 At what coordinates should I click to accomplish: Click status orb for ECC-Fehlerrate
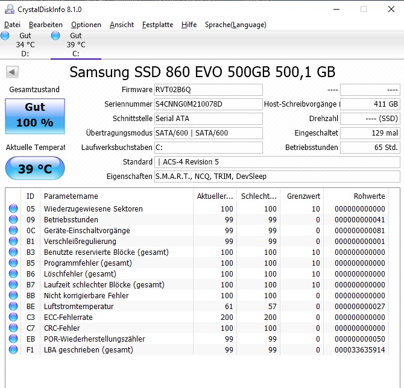pyautogui.click(x=13, y=317)
